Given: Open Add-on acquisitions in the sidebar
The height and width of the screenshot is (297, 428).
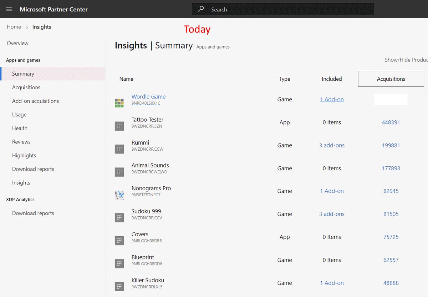Looking at the screenshot, I should click(35, 101).
